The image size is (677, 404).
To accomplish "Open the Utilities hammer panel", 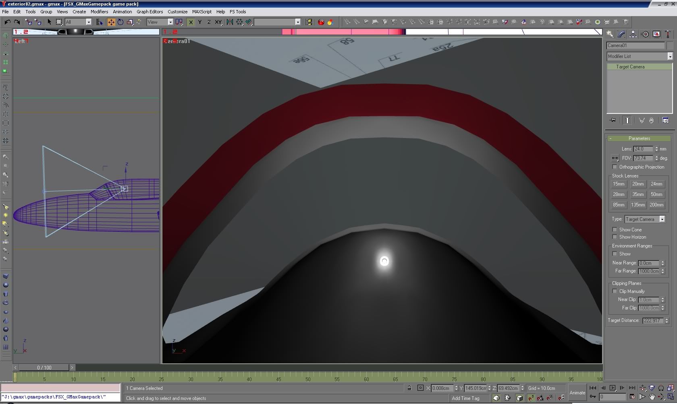I will pos(668,35).
